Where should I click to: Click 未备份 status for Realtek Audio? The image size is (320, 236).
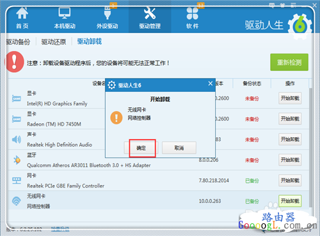tap(252, 140)
